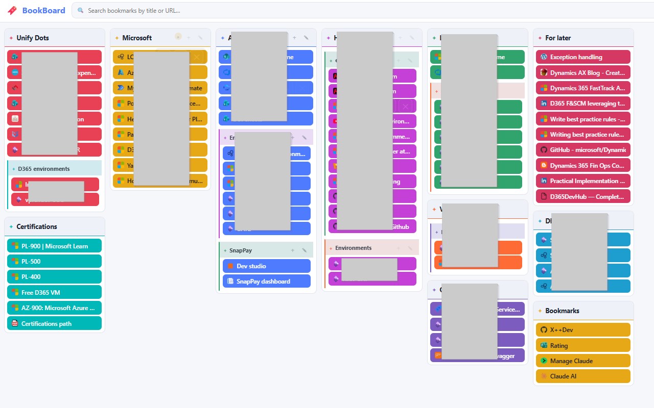The height and width of the screenshot is (408, 654).
Task: Click the SnapPay dashboard page icon
Action: point(230,282)
